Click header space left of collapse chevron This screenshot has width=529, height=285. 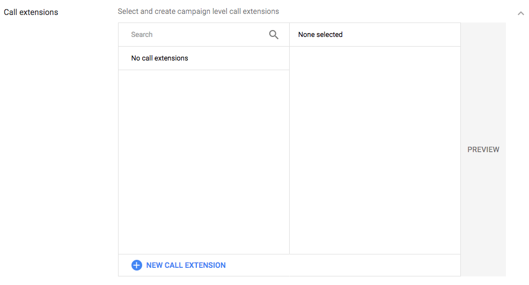tap(402, 11)
